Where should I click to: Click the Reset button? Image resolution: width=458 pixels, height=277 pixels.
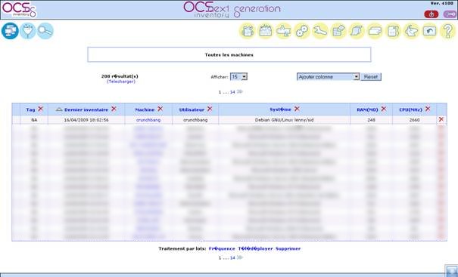(371, 76)
